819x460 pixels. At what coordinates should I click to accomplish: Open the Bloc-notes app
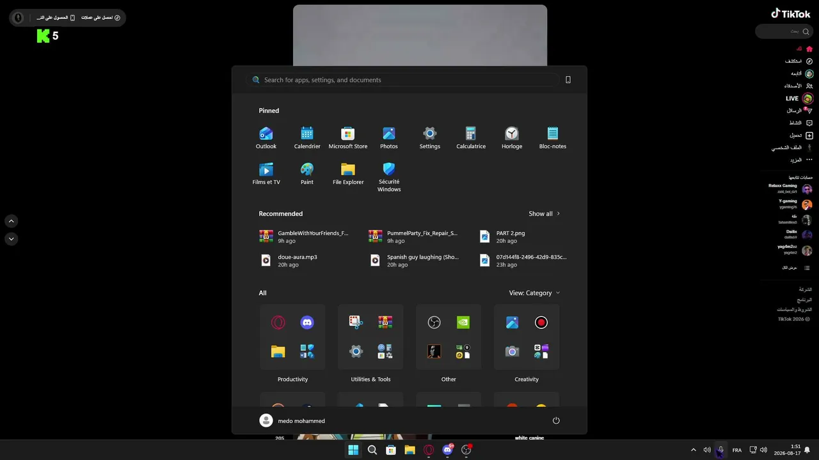[553, 138]
